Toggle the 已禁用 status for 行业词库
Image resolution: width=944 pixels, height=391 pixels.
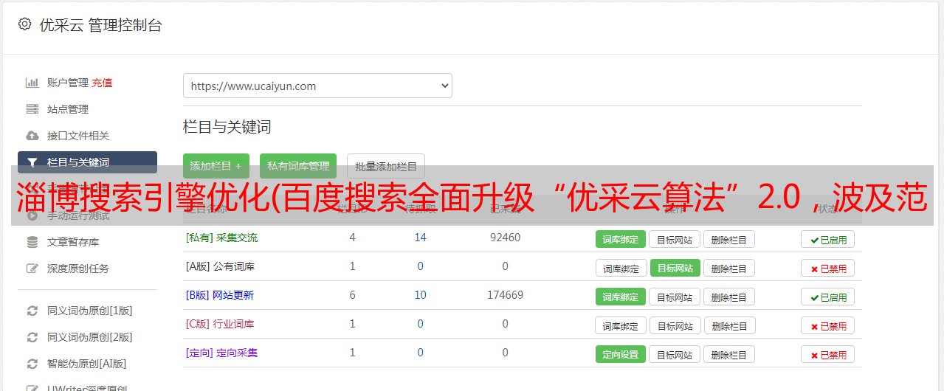pyautogui.click(x=828, y=325)
